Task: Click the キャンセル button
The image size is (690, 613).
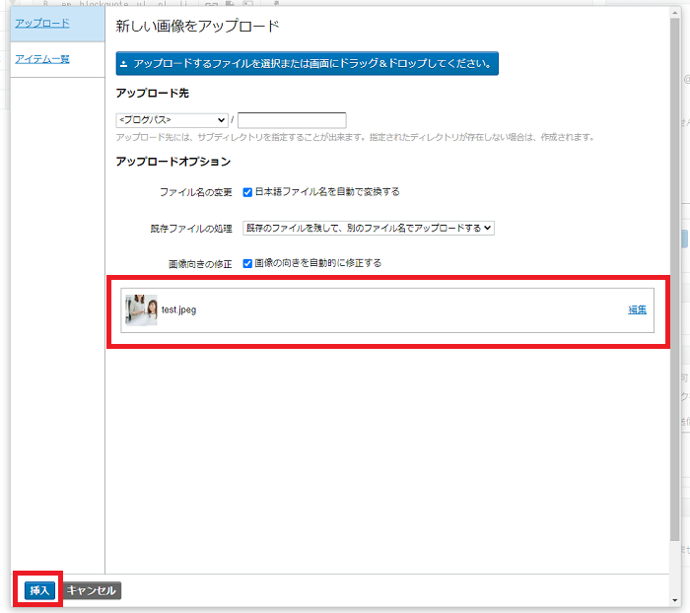Action: (x=92, y=590)
